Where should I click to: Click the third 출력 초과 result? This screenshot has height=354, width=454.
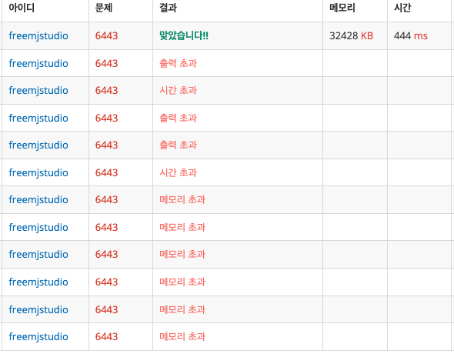point(178,145)
